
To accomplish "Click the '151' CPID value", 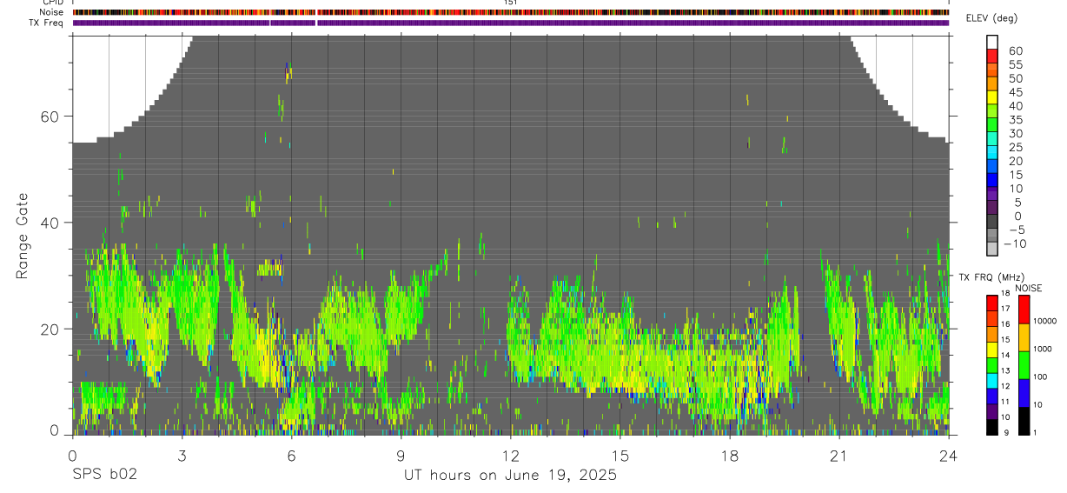I will click(511, 3).
